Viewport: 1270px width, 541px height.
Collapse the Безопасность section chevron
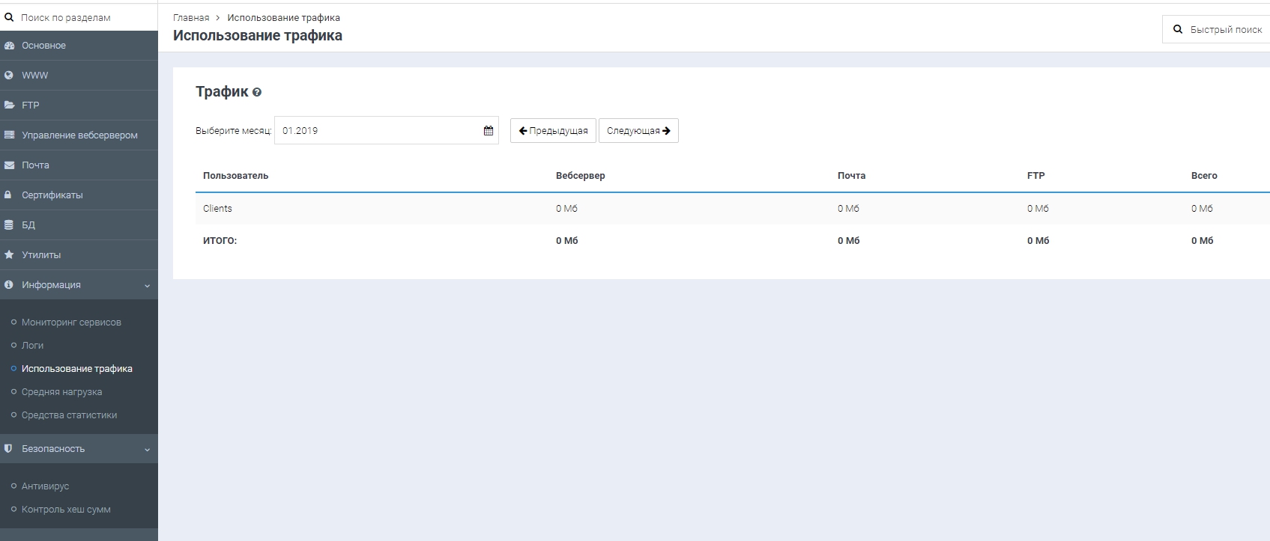147,450
